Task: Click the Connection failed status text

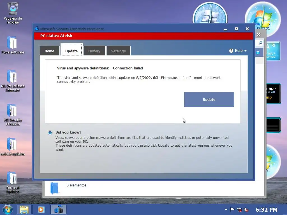Action: [x=128, y=68]
